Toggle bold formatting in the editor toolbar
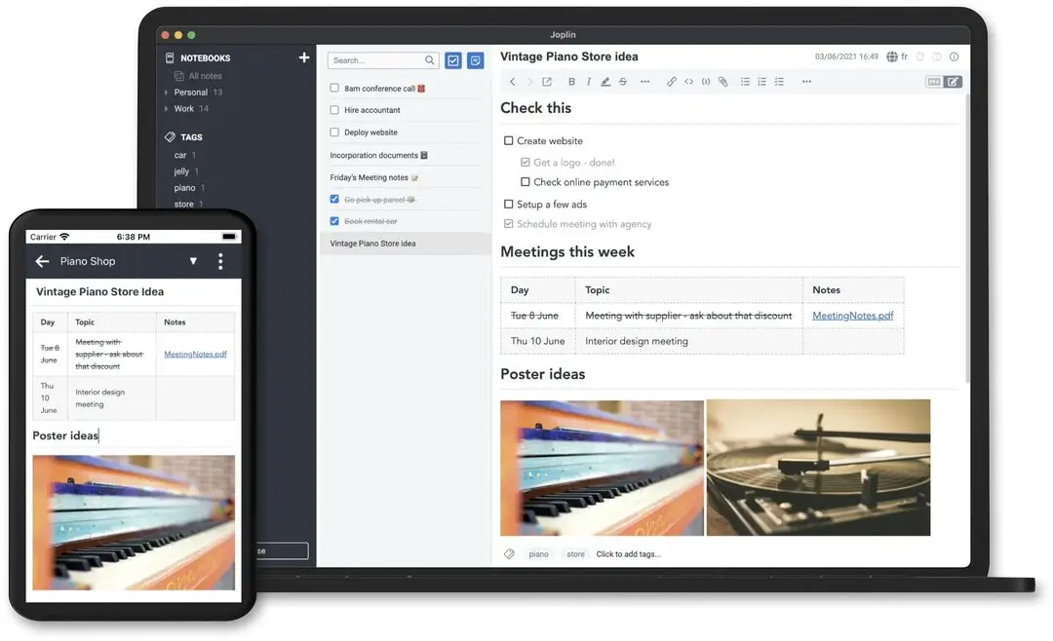This screenshot has height=641, width=1053. (x=571, y=81)
